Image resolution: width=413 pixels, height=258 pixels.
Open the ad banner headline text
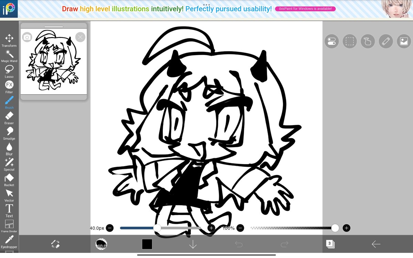coord(167,9)
